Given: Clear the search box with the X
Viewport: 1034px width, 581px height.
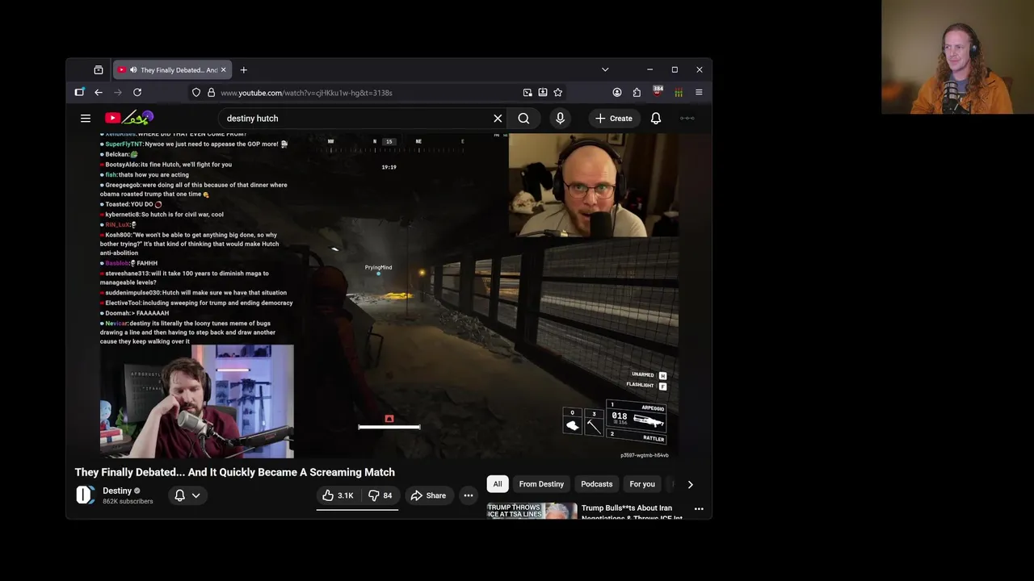Looking at the screenshot, I should [498, 119].
